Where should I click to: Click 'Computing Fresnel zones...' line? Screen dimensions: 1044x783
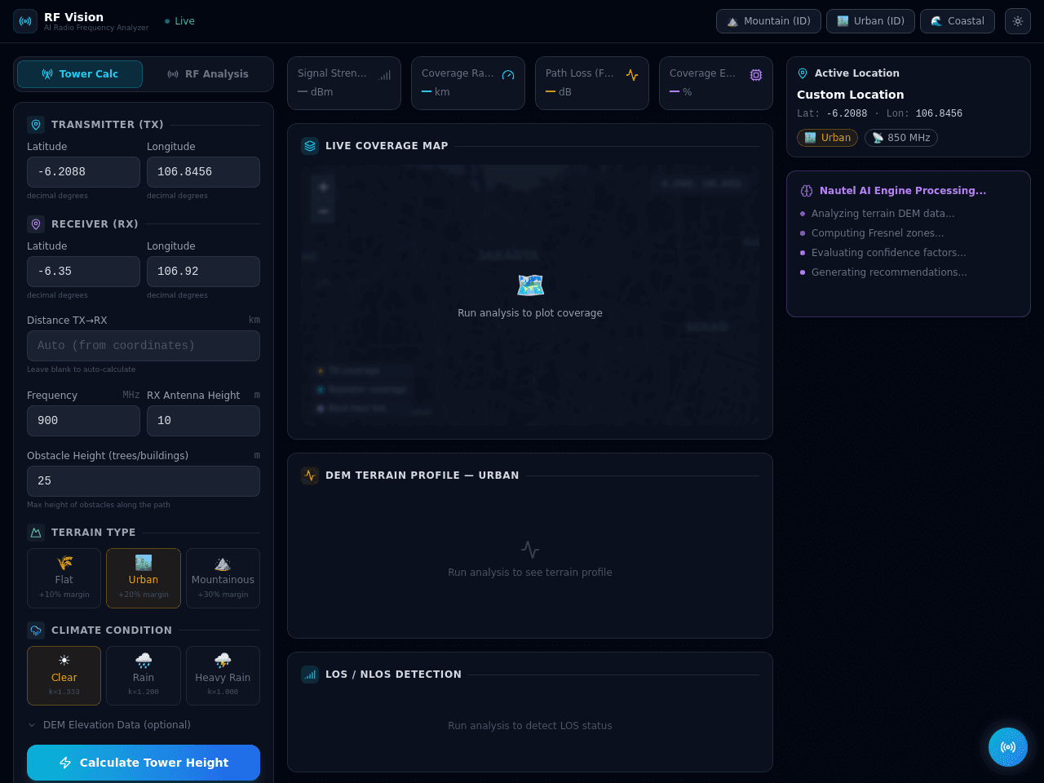click(x=878, y=233)
